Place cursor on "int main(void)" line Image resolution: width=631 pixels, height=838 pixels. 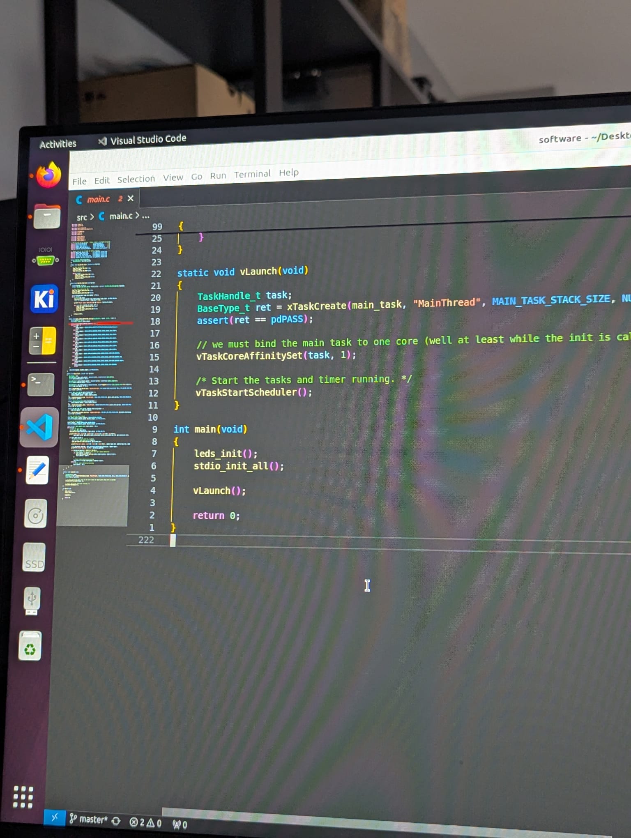[x=210, y=429]
